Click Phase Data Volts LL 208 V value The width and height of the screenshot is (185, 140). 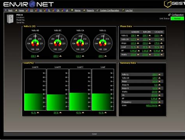click(x=133, y=35)
